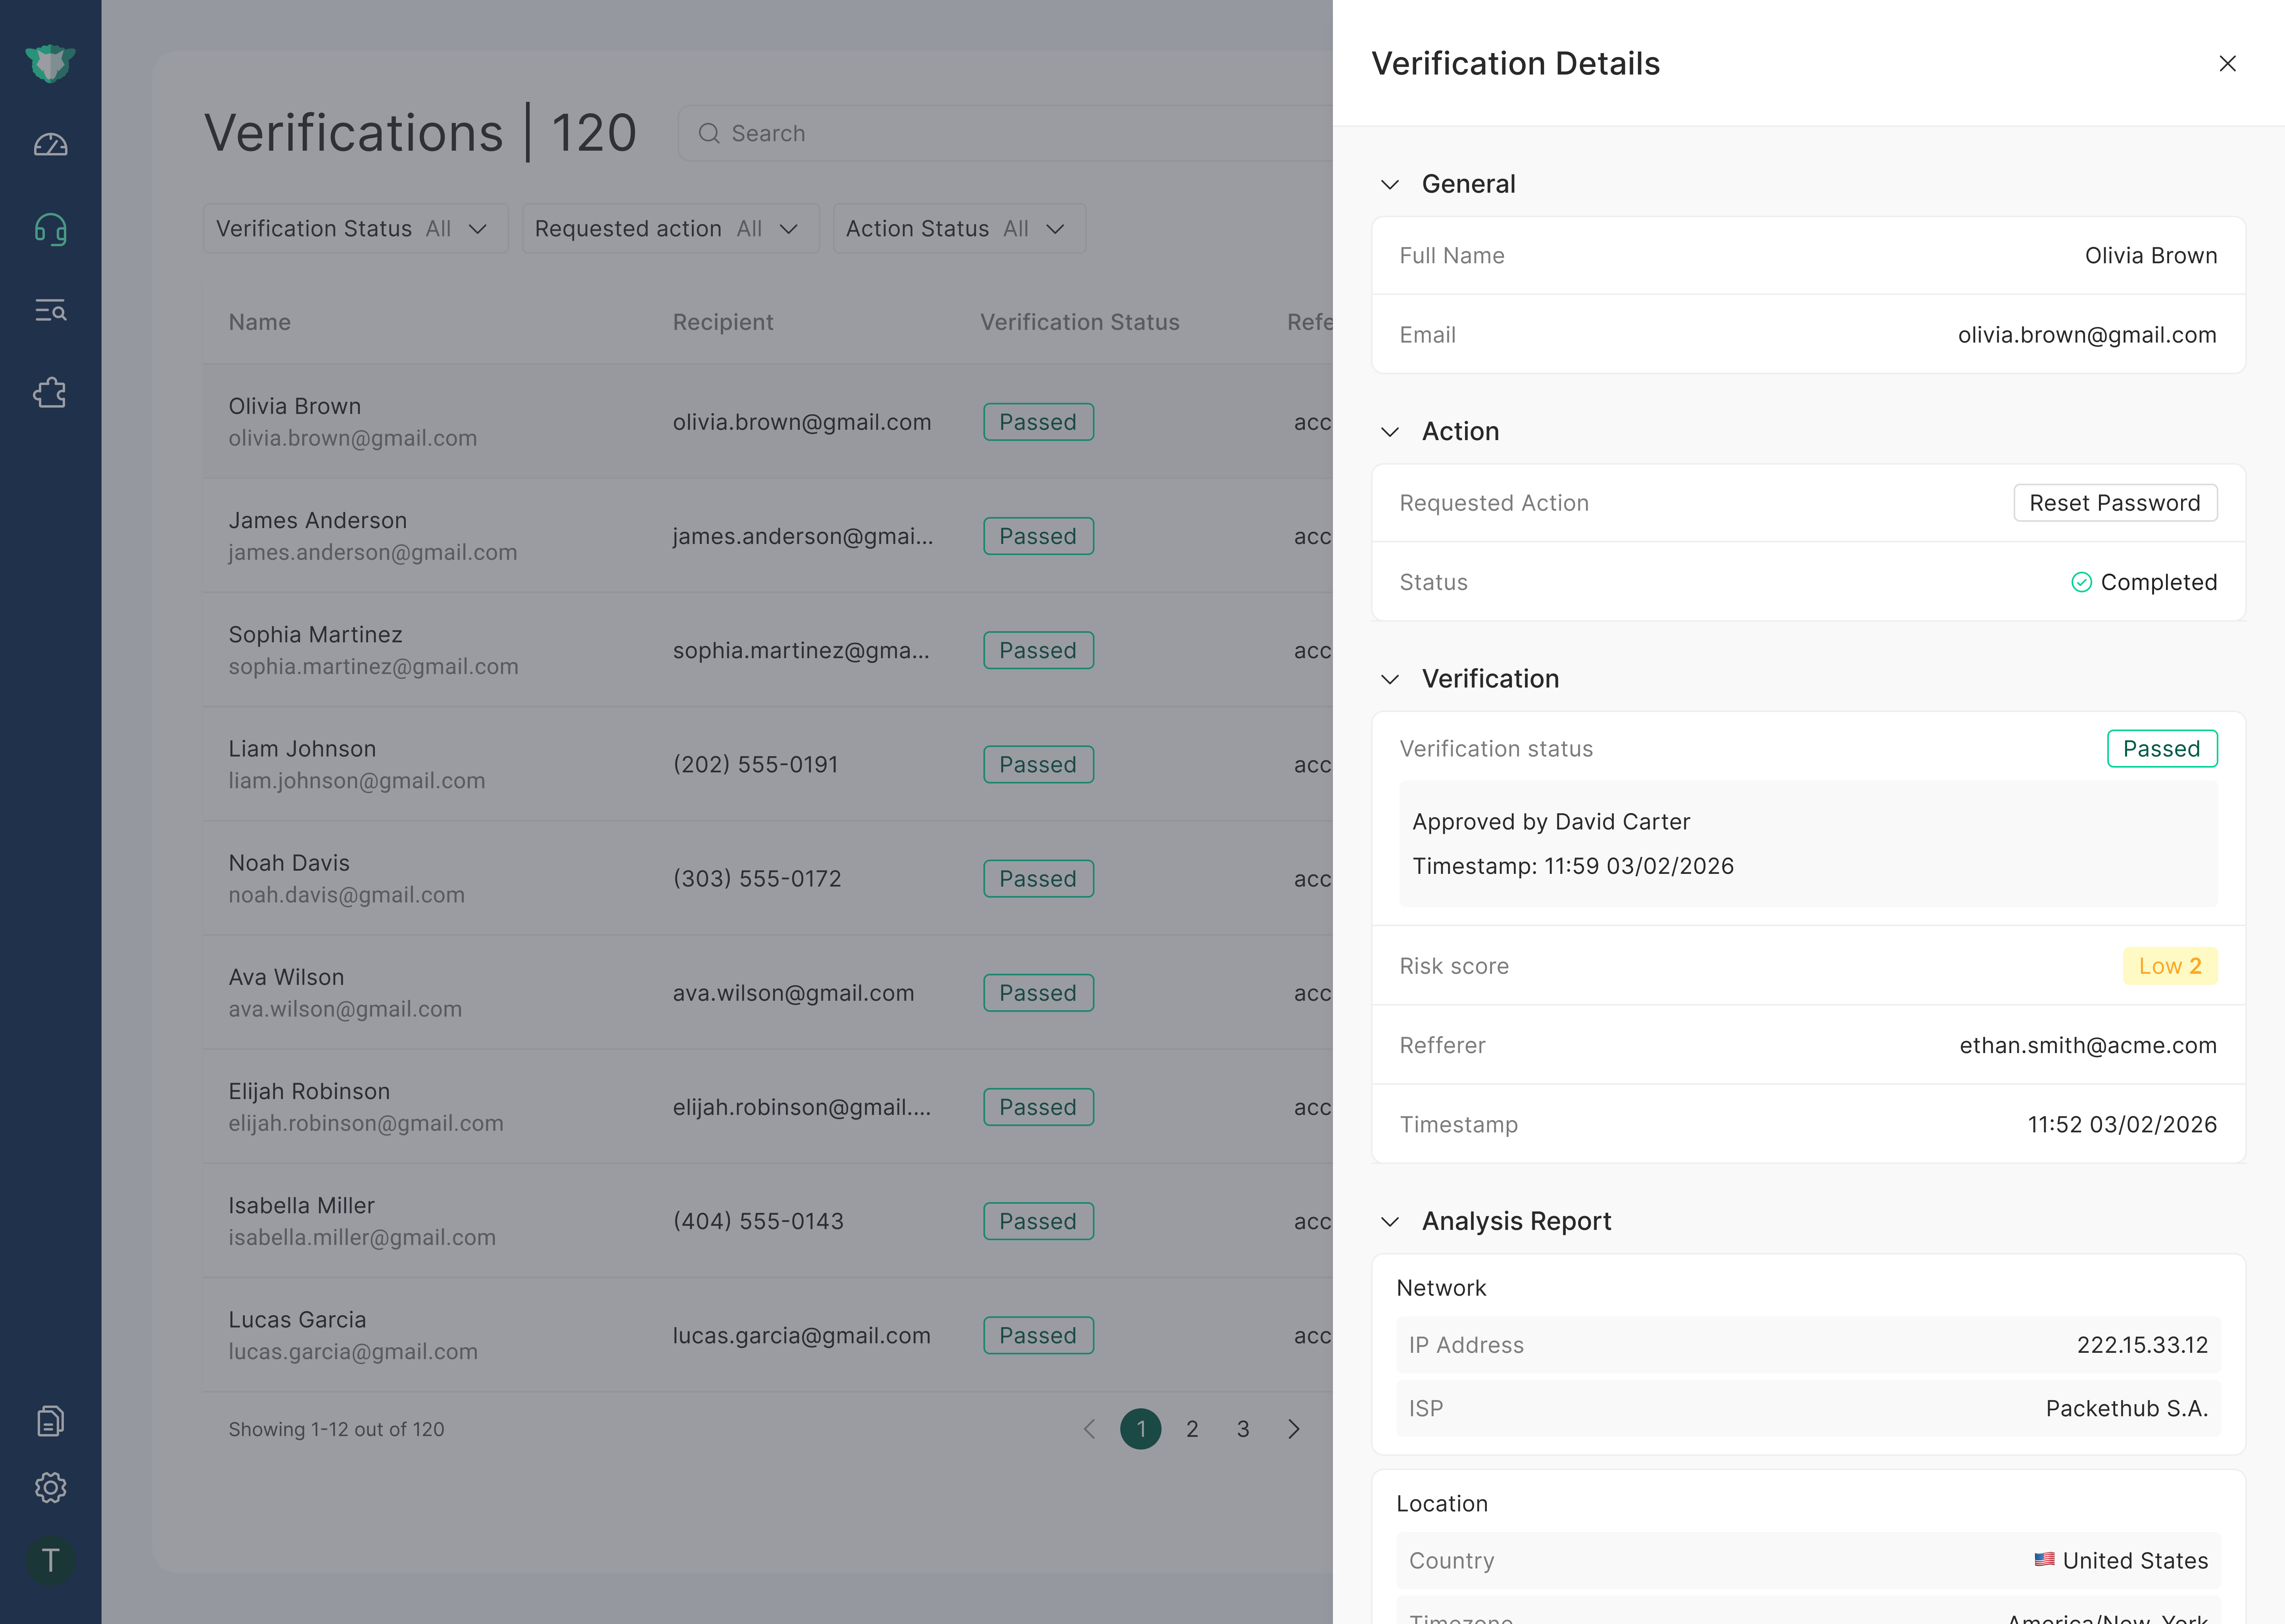Screen dimensions: 2285x1624
Task: Click the green Completed status check icon
Action: tap(2081, 582)
